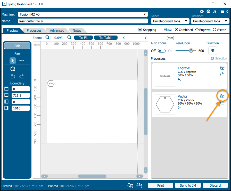Click import settings icon for Vector process
Image resolution: width=231 pixels, height=191 pixels.
(x=222, y=96)
